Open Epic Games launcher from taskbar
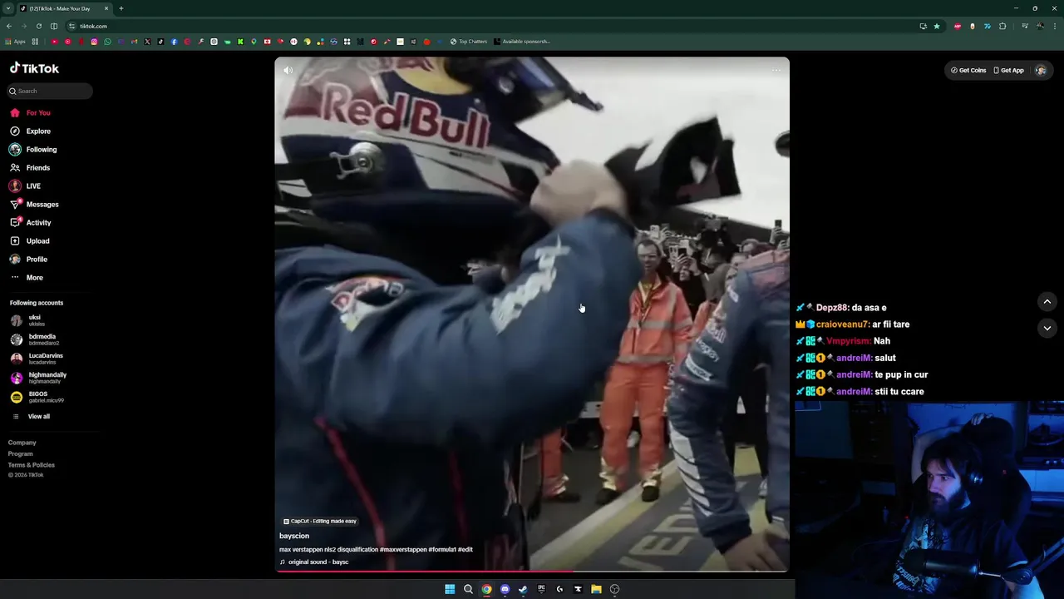Viewport: 1064px width, 599px height. (541, 589)
